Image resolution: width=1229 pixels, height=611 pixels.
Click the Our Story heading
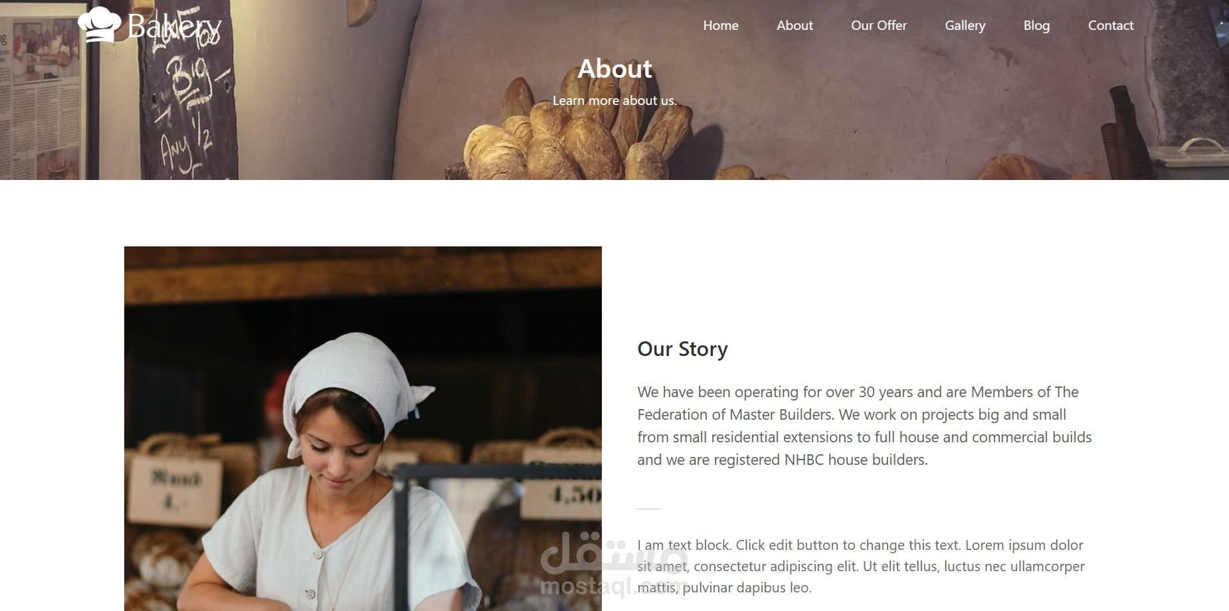682,349
